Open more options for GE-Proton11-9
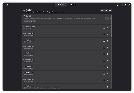The width and height of the screenshot is (134, 93). [x=108, y=47]
